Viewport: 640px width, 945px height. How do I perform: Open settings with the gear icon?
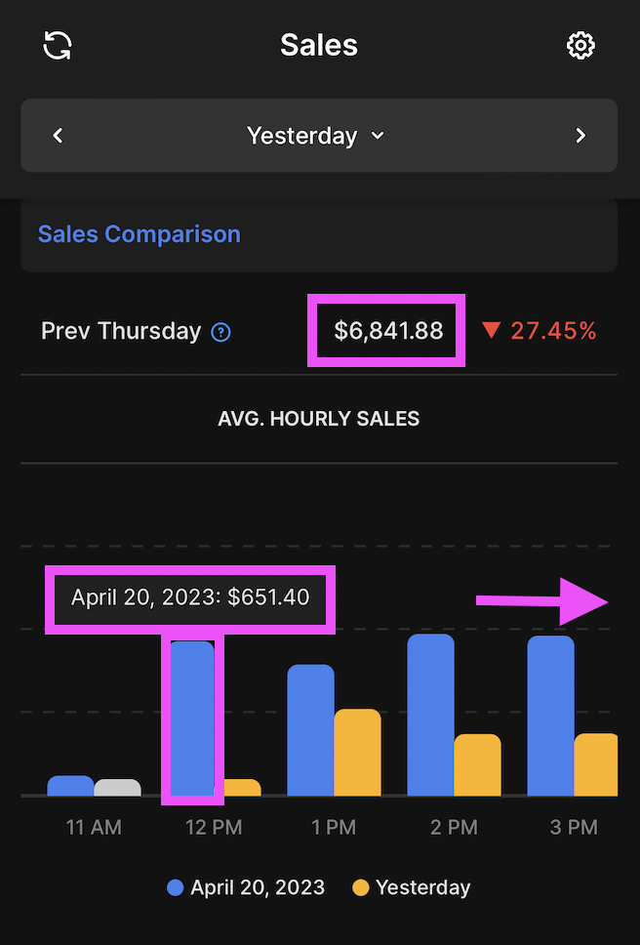click(x=580, y=45)
